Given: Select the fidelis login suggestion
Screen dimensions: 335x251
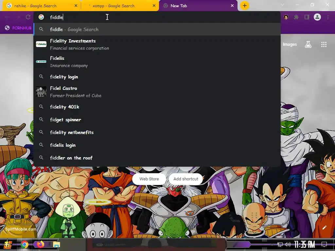Looking at the screenshot, I should pos(157,145).
